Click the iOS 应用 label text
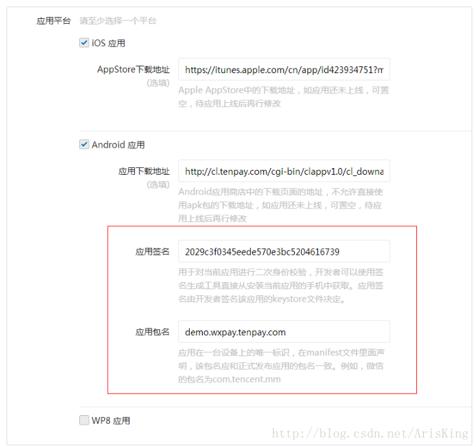Screen dimensions: 476x447 pyautogui.click(x=108, y=43)
